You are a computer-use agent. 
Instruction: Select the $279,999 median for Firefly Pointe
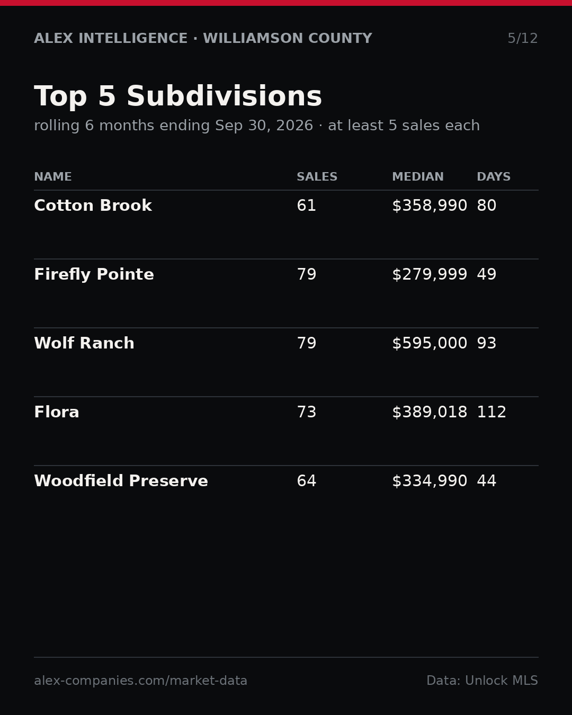click(430, 275)
